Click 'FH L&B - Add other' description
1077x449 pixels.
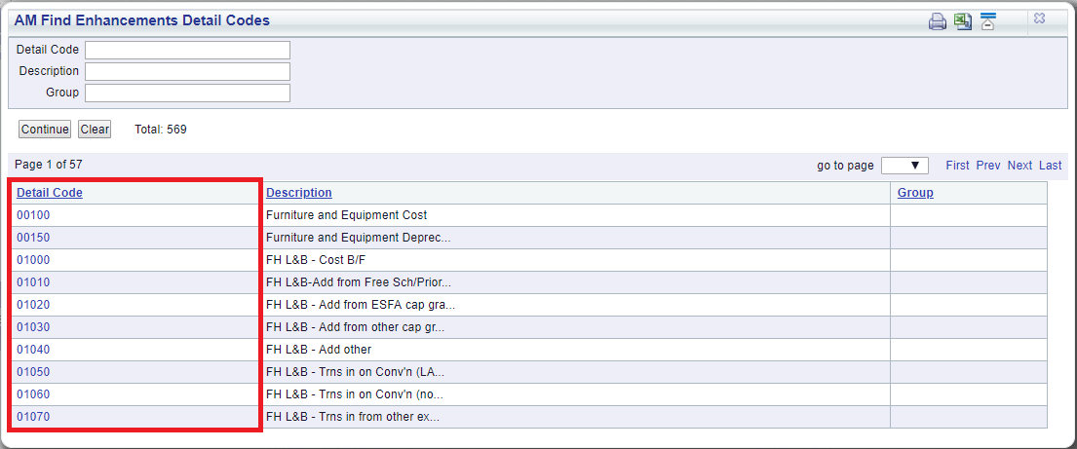319,350
